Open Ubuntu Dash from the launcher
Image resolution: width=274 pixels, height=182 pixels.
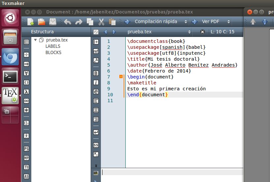pos(10,18)
